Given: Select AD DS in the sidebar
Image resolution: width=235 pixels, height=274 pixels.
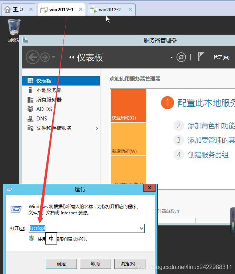Looking at the screenshot, I should tap(61, 109).
